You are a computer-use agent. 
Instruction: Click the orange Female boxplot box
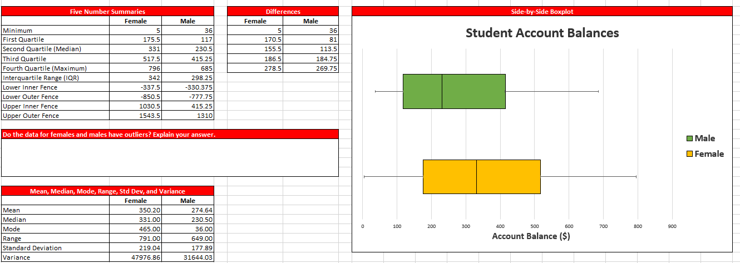pyautogui.click(x=482, y=177)
